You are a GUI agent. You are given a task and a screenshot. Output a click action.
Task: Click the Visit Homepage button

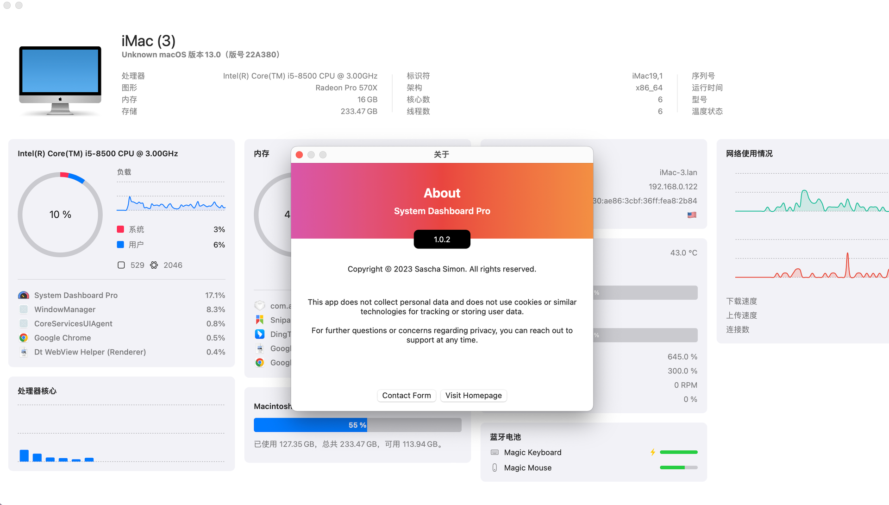click(x=473, y=395)
